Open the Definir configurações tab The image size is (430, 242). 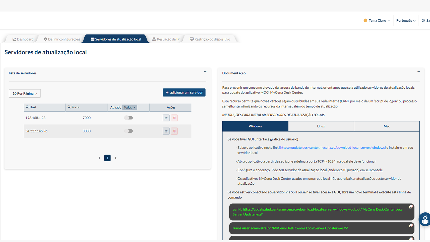pos(62,39)
